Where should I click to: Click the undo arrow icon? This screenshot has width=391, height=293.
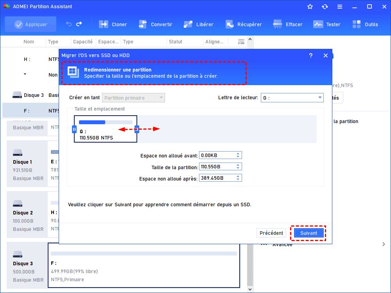(68, 24)
